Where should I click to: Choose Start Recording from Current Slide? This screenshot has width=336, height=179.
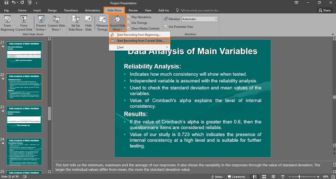[x=140, y=41]
